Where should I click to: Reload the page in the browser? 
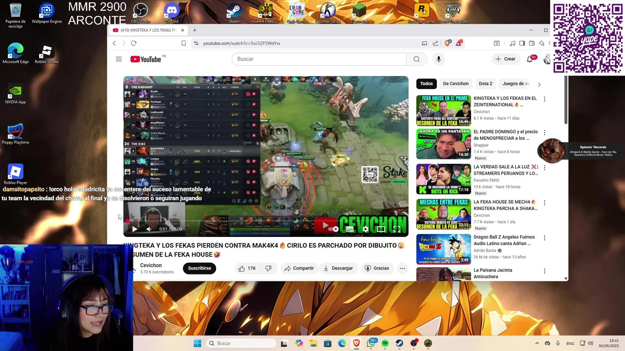coord(133,43)
